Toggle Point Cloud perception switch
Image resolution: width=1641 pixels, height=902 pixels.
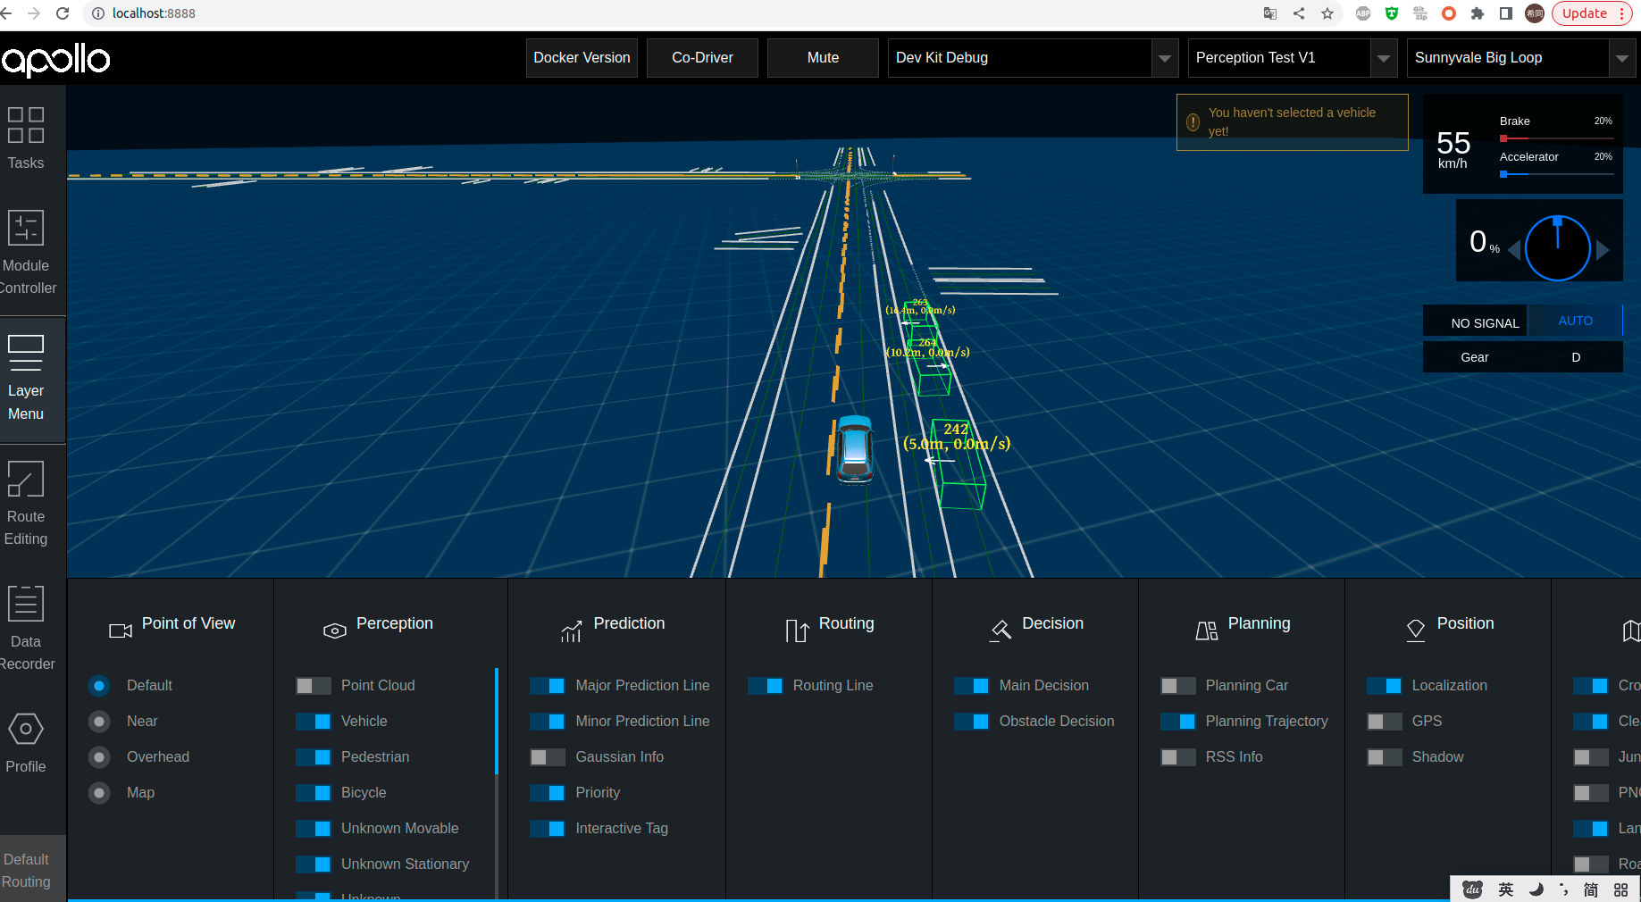(314, 686)
